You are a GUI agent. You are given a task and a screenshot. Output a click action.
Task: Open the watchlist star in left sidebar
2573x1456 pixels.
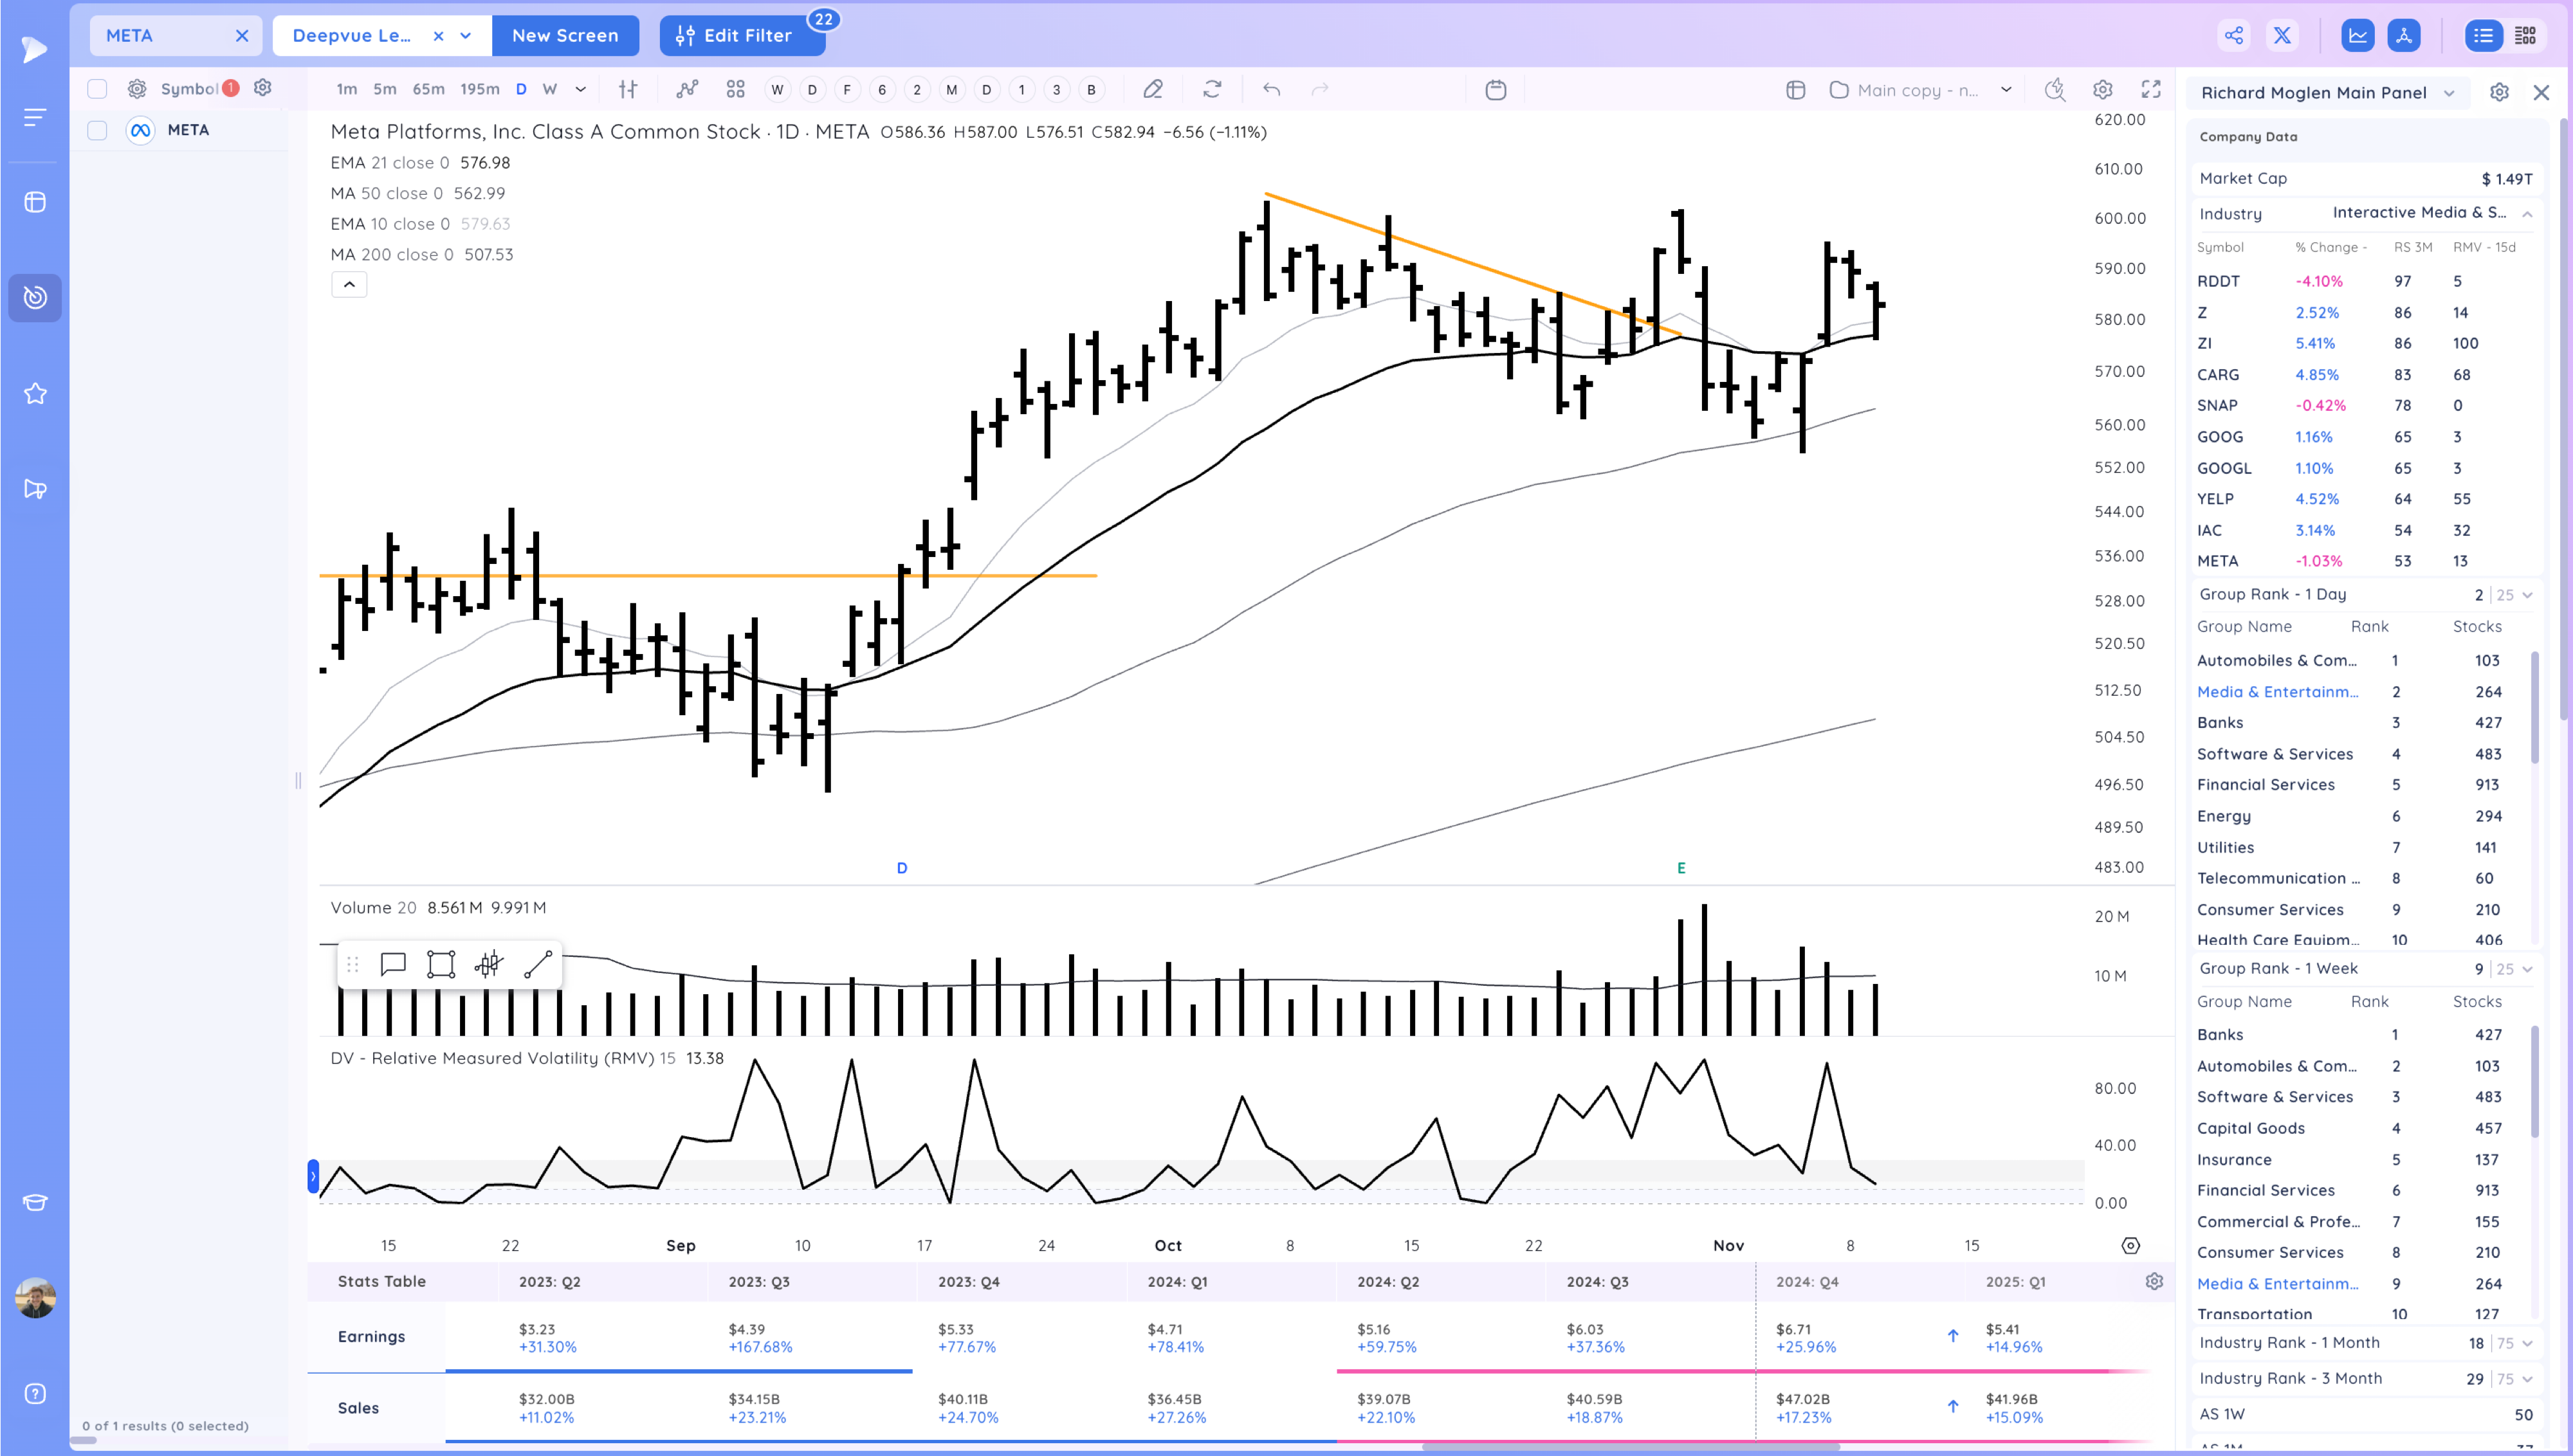(35, 394)
